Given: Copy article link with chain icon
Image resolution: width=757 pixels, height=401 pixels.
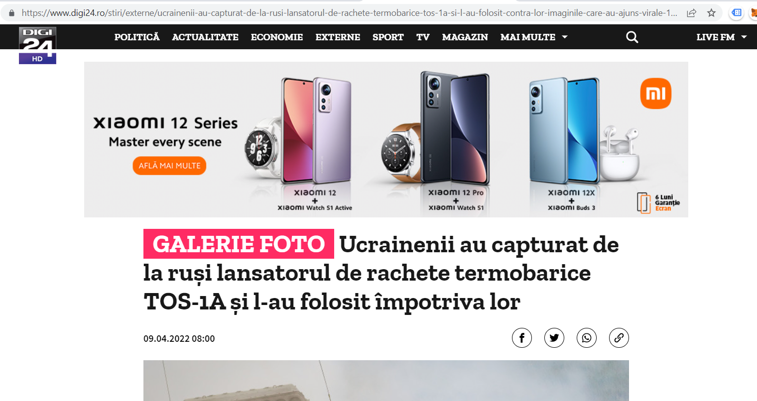Looking at the screenshot, I should [619, 338].
